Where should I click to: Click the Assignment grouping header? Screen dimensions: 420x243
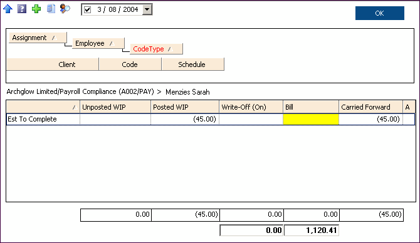point(38,38)
